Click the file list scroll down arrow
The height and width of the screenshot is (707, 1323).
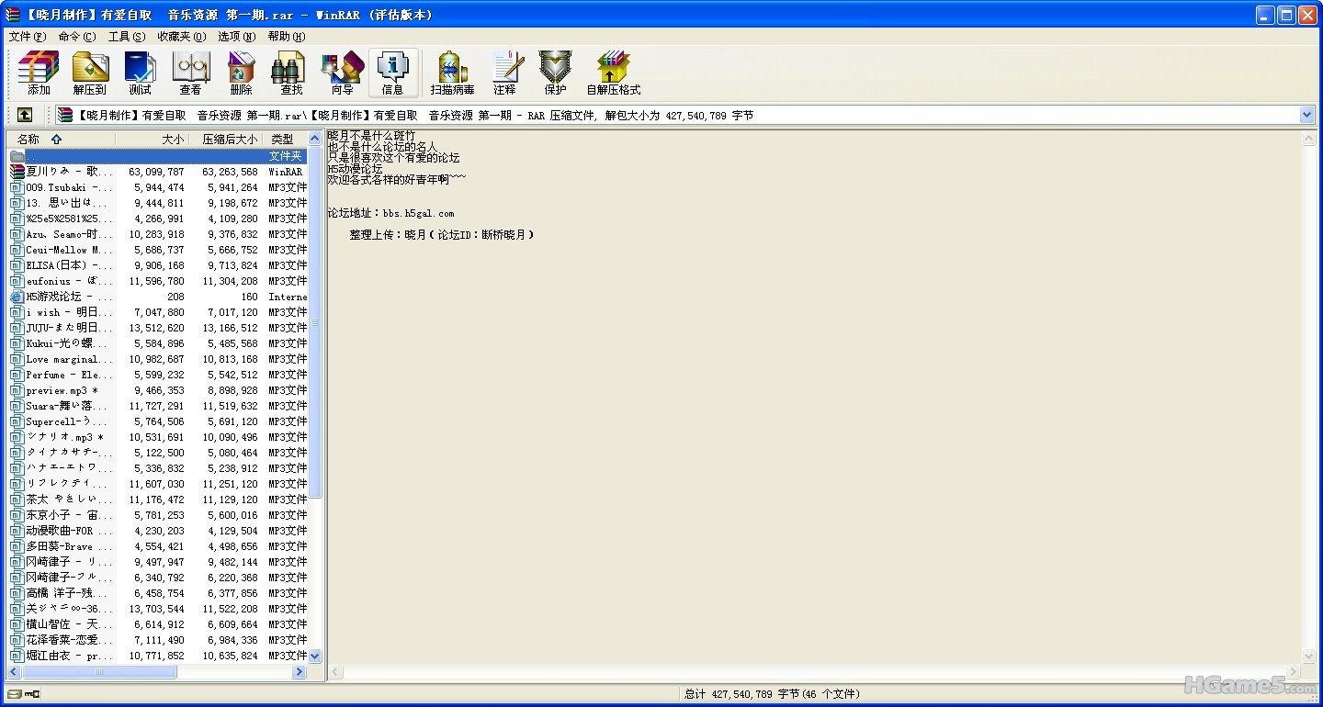315,656
